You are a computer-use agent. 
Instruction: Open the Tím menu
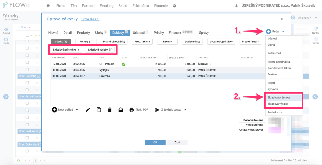pyautogui.click(x=74, y=6)
